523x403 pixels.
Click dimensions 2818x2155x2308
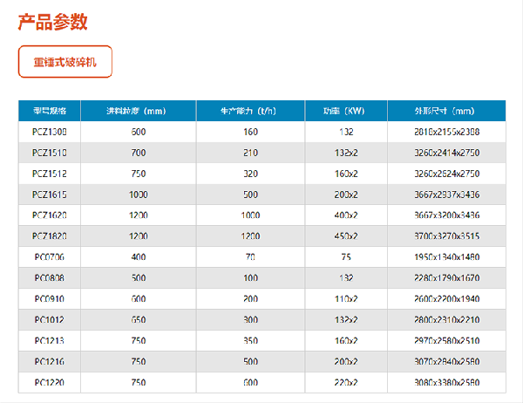pyautogui.click(x=446, y=132)
